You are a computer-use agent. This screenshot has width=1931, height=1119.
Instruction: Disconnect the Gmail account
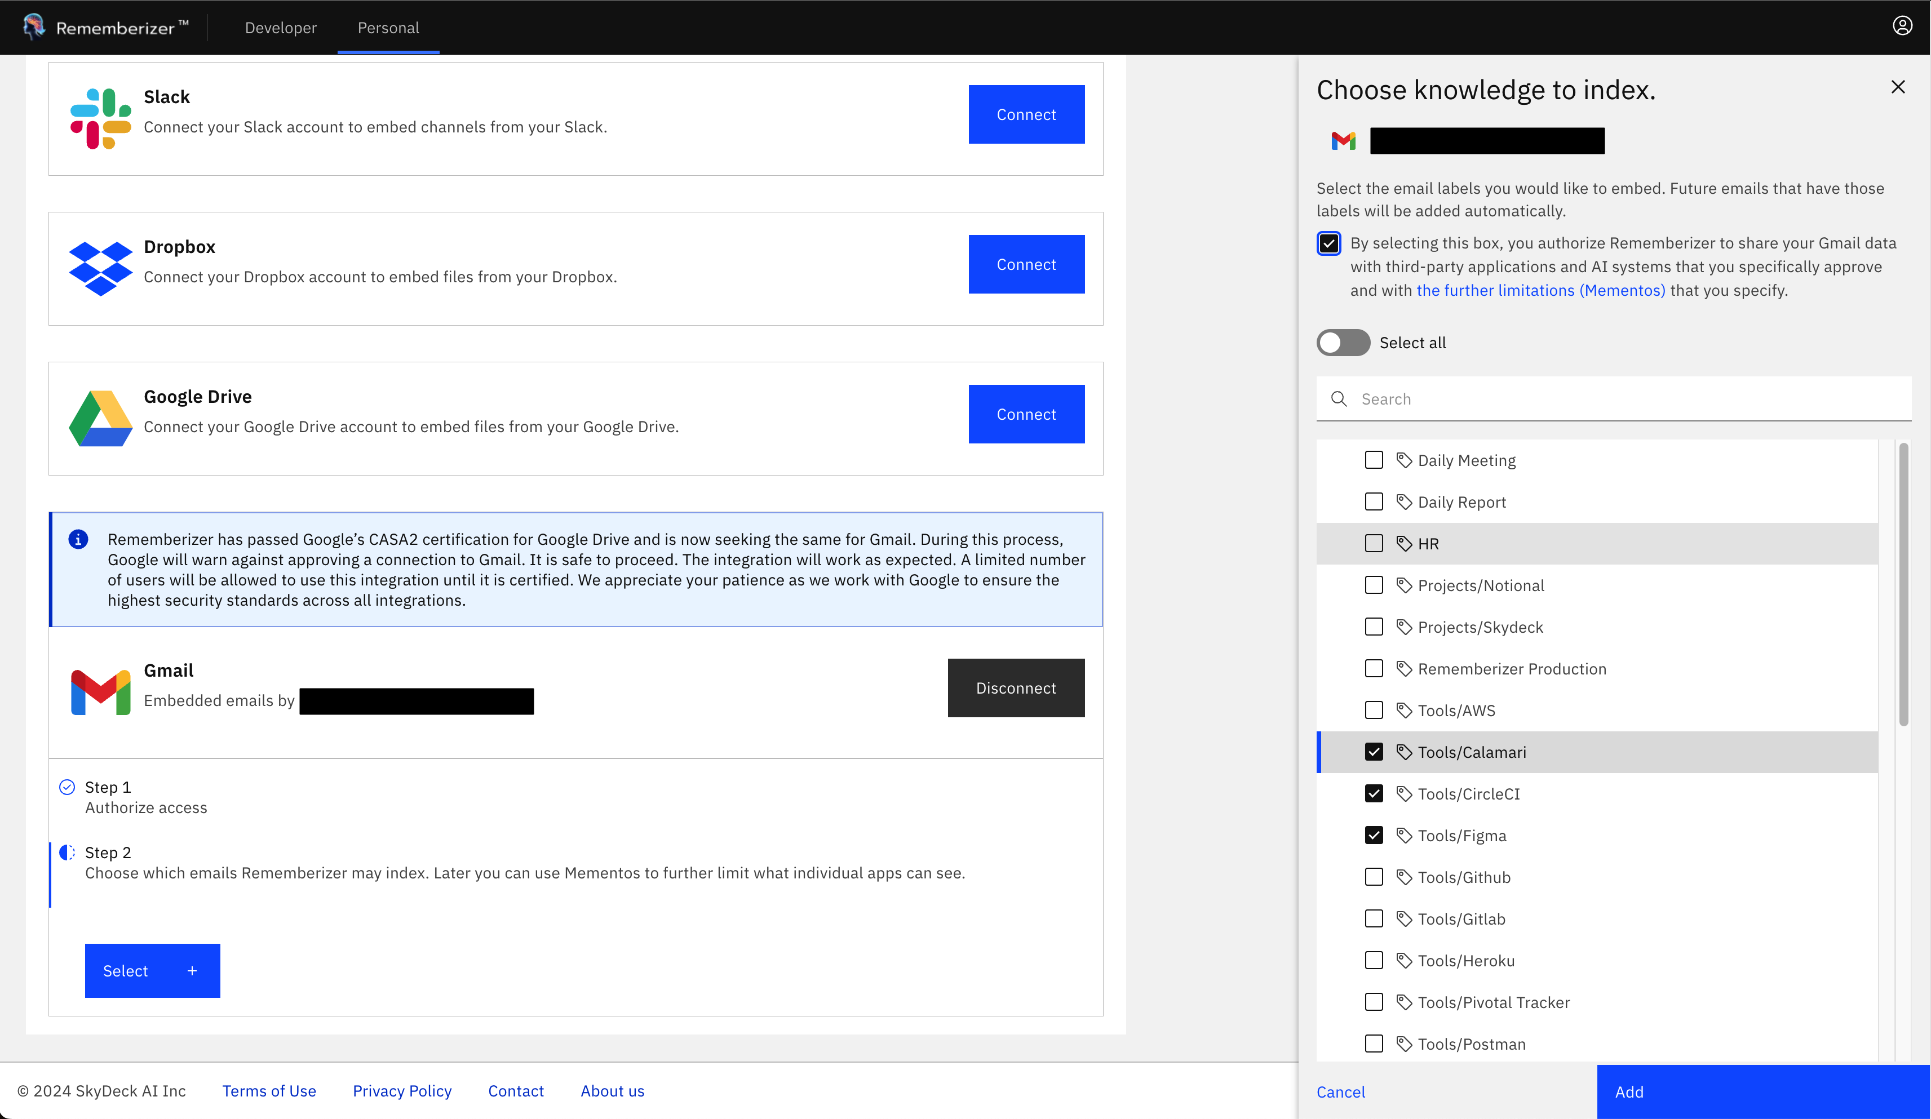click(1016, 688)
